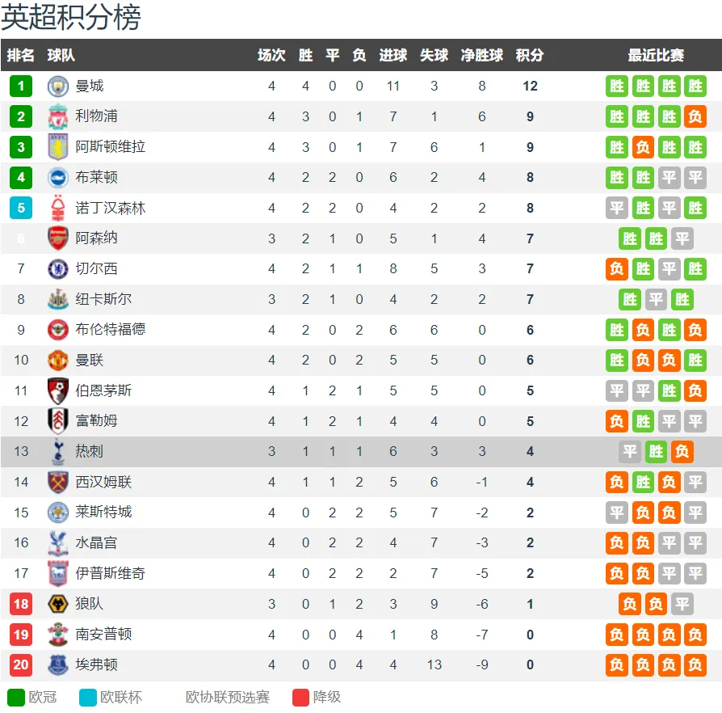
Task: Click the Arsenal club logo
Action: tap(58, 238)
